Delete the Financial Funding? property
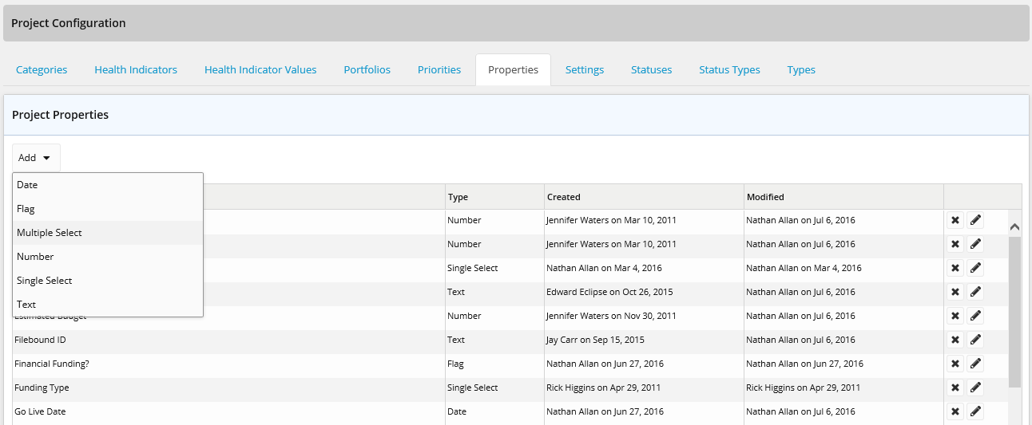The image size is (1032, 425). pyautogui.click(x=955, y=364)
